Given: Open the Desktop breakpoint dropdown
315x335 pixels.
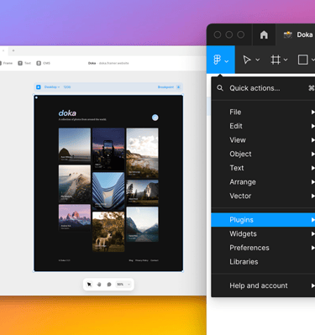Looking at the screenshot, I should (52, 87).
